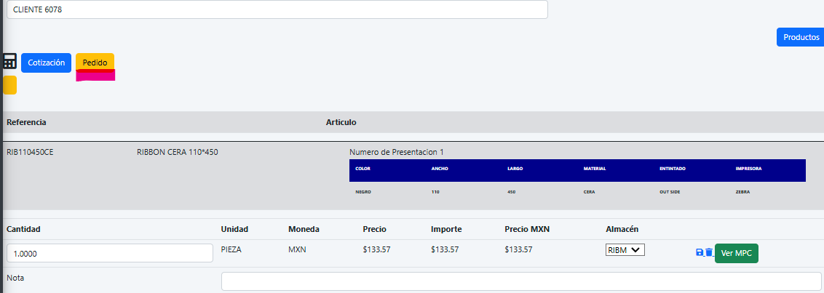Open Productos button
This screenshot has width=824, height=293.
pos(800,37)
